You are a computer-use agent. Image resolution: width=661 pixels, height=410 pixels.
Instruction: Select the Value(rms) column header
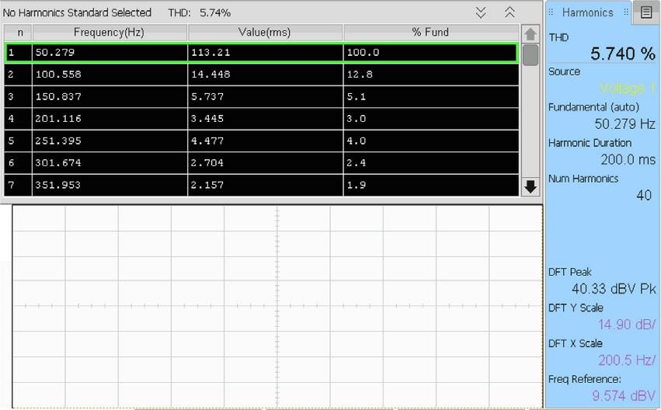[265, 33]
